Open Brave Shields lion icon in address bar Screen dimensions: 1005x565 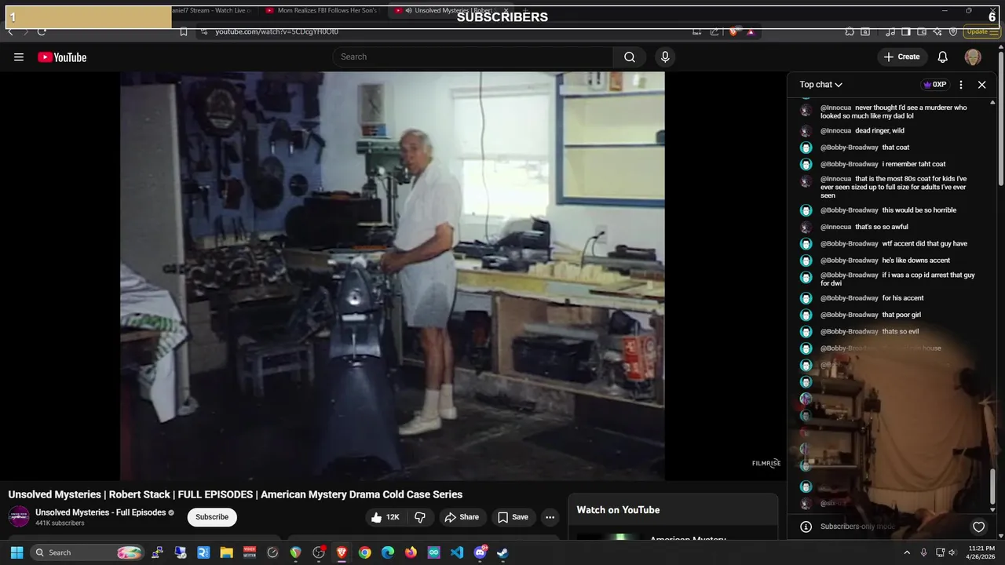[734, 31]
